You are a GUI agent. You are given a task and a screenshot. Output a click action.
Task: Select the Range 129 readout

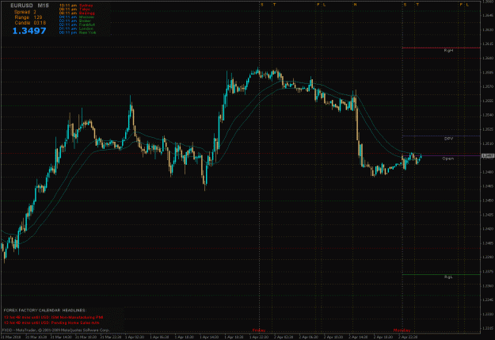[x=28, y=17]
